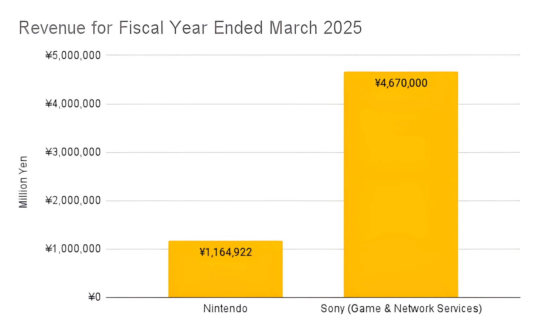The image size is (537, 332).
Task: Click the word 2025 in the title
Action: click(x=342, y=28)
